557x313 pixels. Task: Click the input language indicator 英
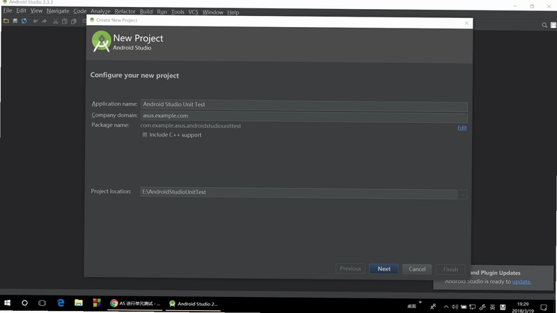point(492,307)
